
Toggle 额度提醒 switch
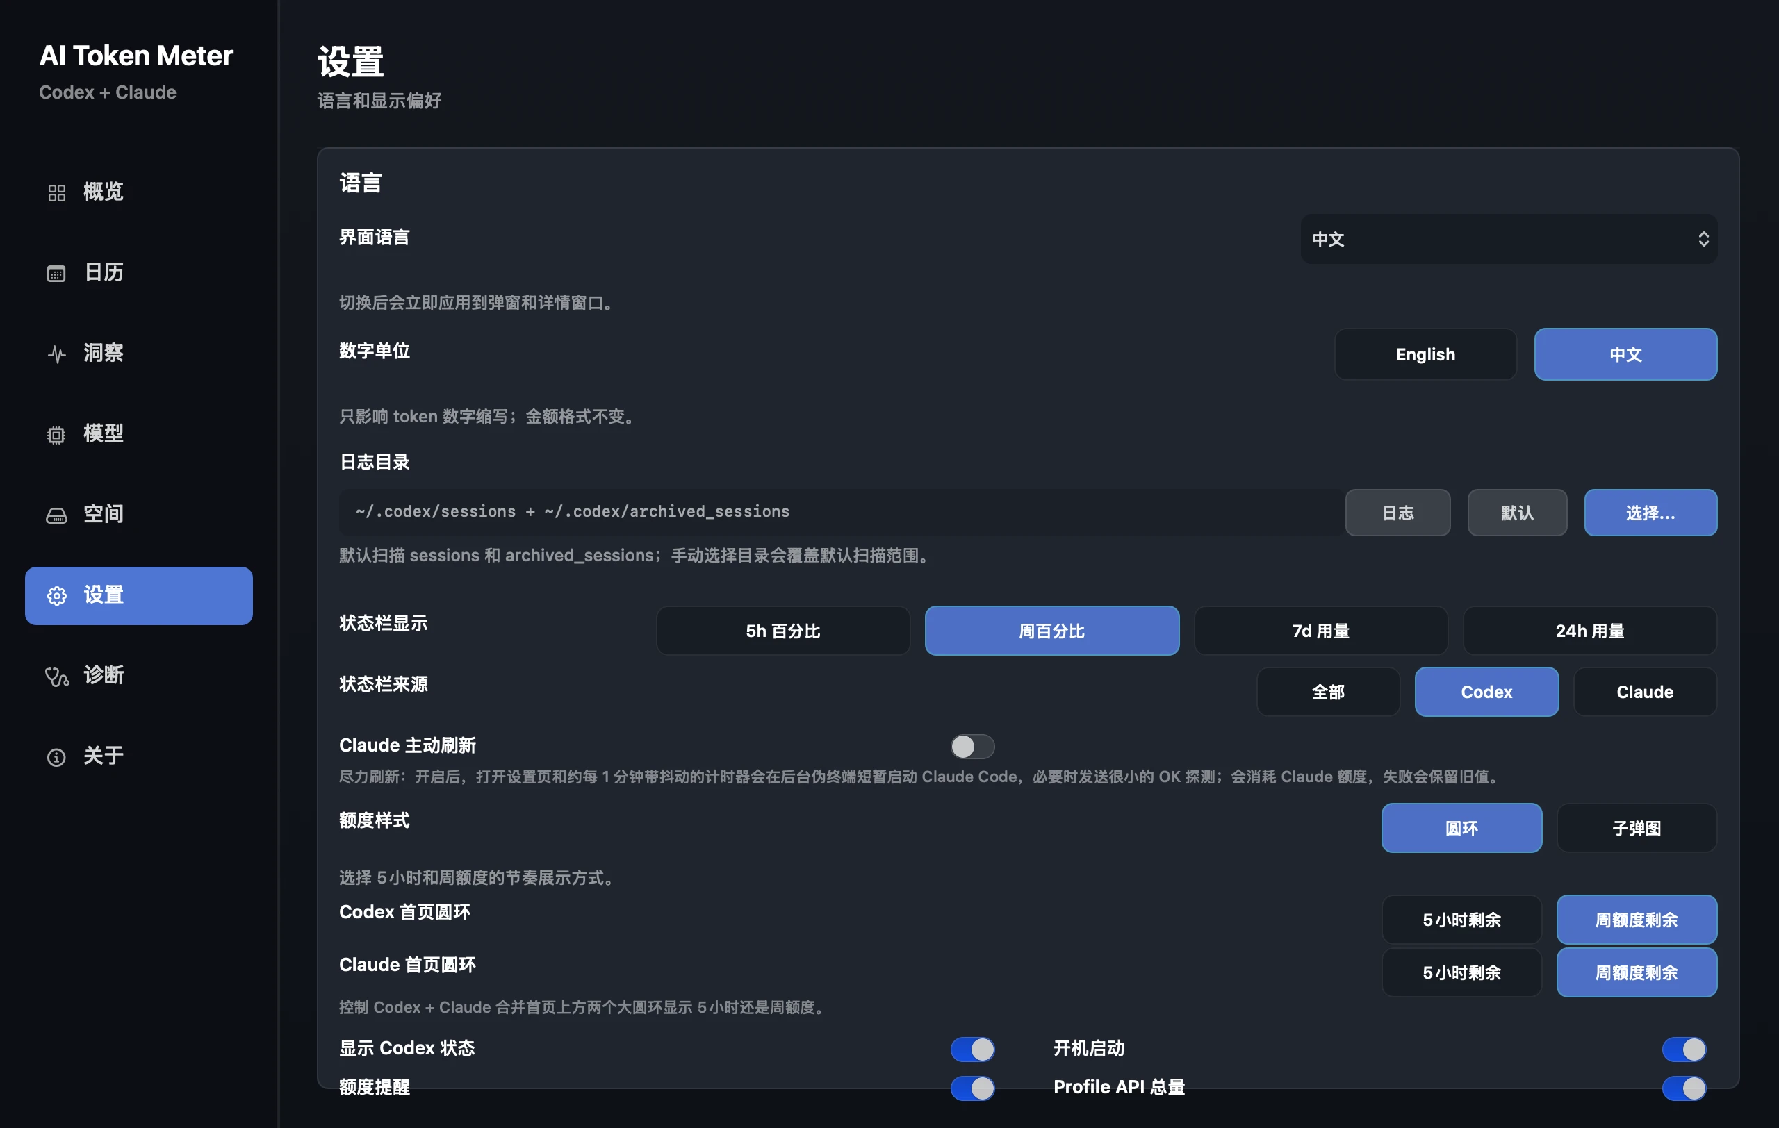pos(972,1088)
